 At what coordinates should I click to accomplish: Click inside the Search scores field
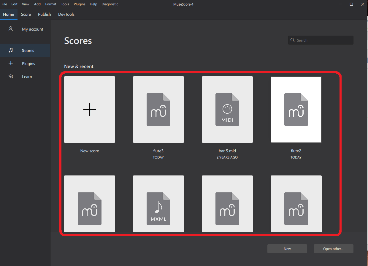pyautogui.click(x=321, y=40)
